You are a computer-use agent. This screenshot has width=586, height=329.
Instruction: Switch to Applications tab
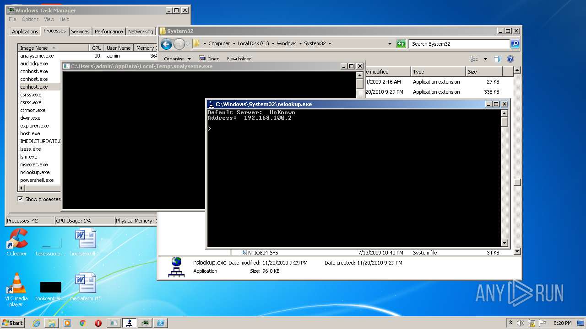pyautogui.click(x=25, y=32)
